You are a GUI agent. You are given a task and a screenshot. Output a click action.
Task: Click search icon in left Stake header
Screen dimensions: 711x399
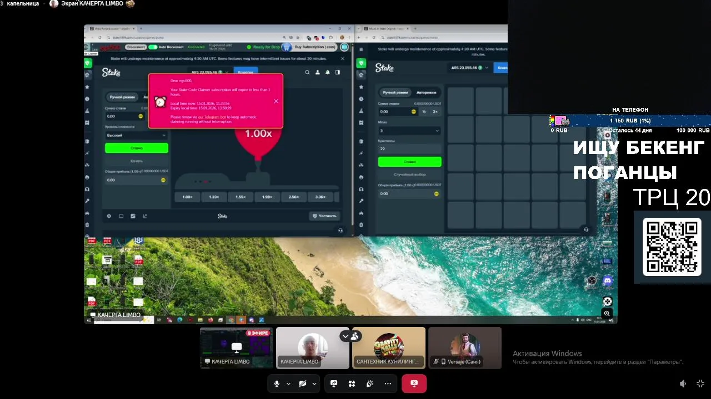pyautogui.click(x=307, y=72)
